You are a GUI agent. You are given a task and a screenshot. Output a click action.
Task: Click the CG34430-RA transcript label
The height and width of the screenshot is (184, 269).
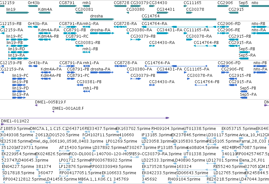[x=162, y=43]
